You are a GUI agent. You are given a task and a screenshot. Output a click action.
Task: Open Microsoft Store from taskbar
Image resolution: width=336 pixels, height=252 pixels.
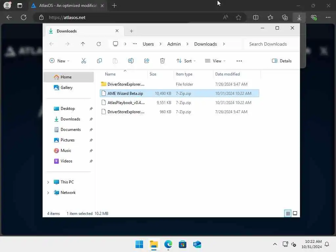(182, 244)
